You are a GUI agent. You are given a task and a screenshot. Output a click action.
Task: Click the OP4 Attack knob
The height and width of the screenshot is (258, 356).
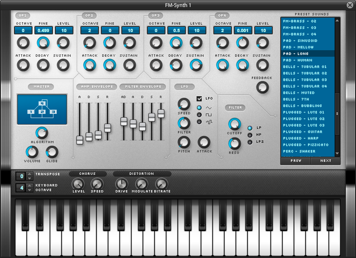click(x=223, y=65)
